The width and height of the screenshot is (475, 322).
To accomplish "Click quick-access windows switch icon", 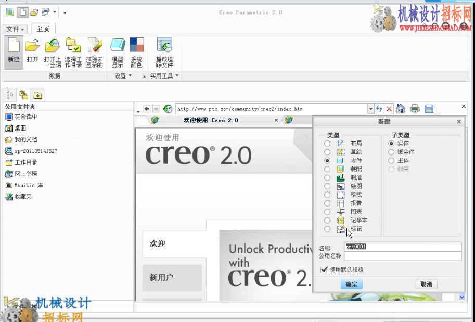I will (x=45, y=12).
